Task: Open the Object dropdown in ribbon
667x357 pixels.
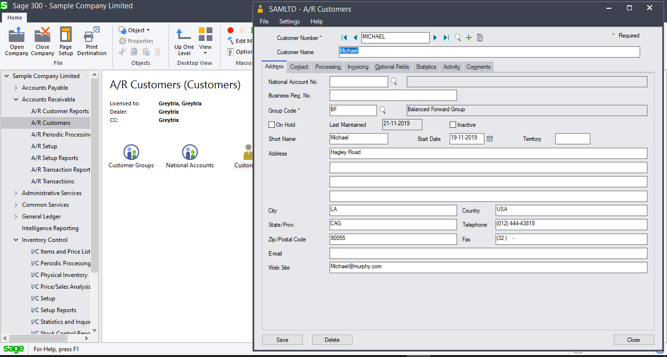Action: 134,30
